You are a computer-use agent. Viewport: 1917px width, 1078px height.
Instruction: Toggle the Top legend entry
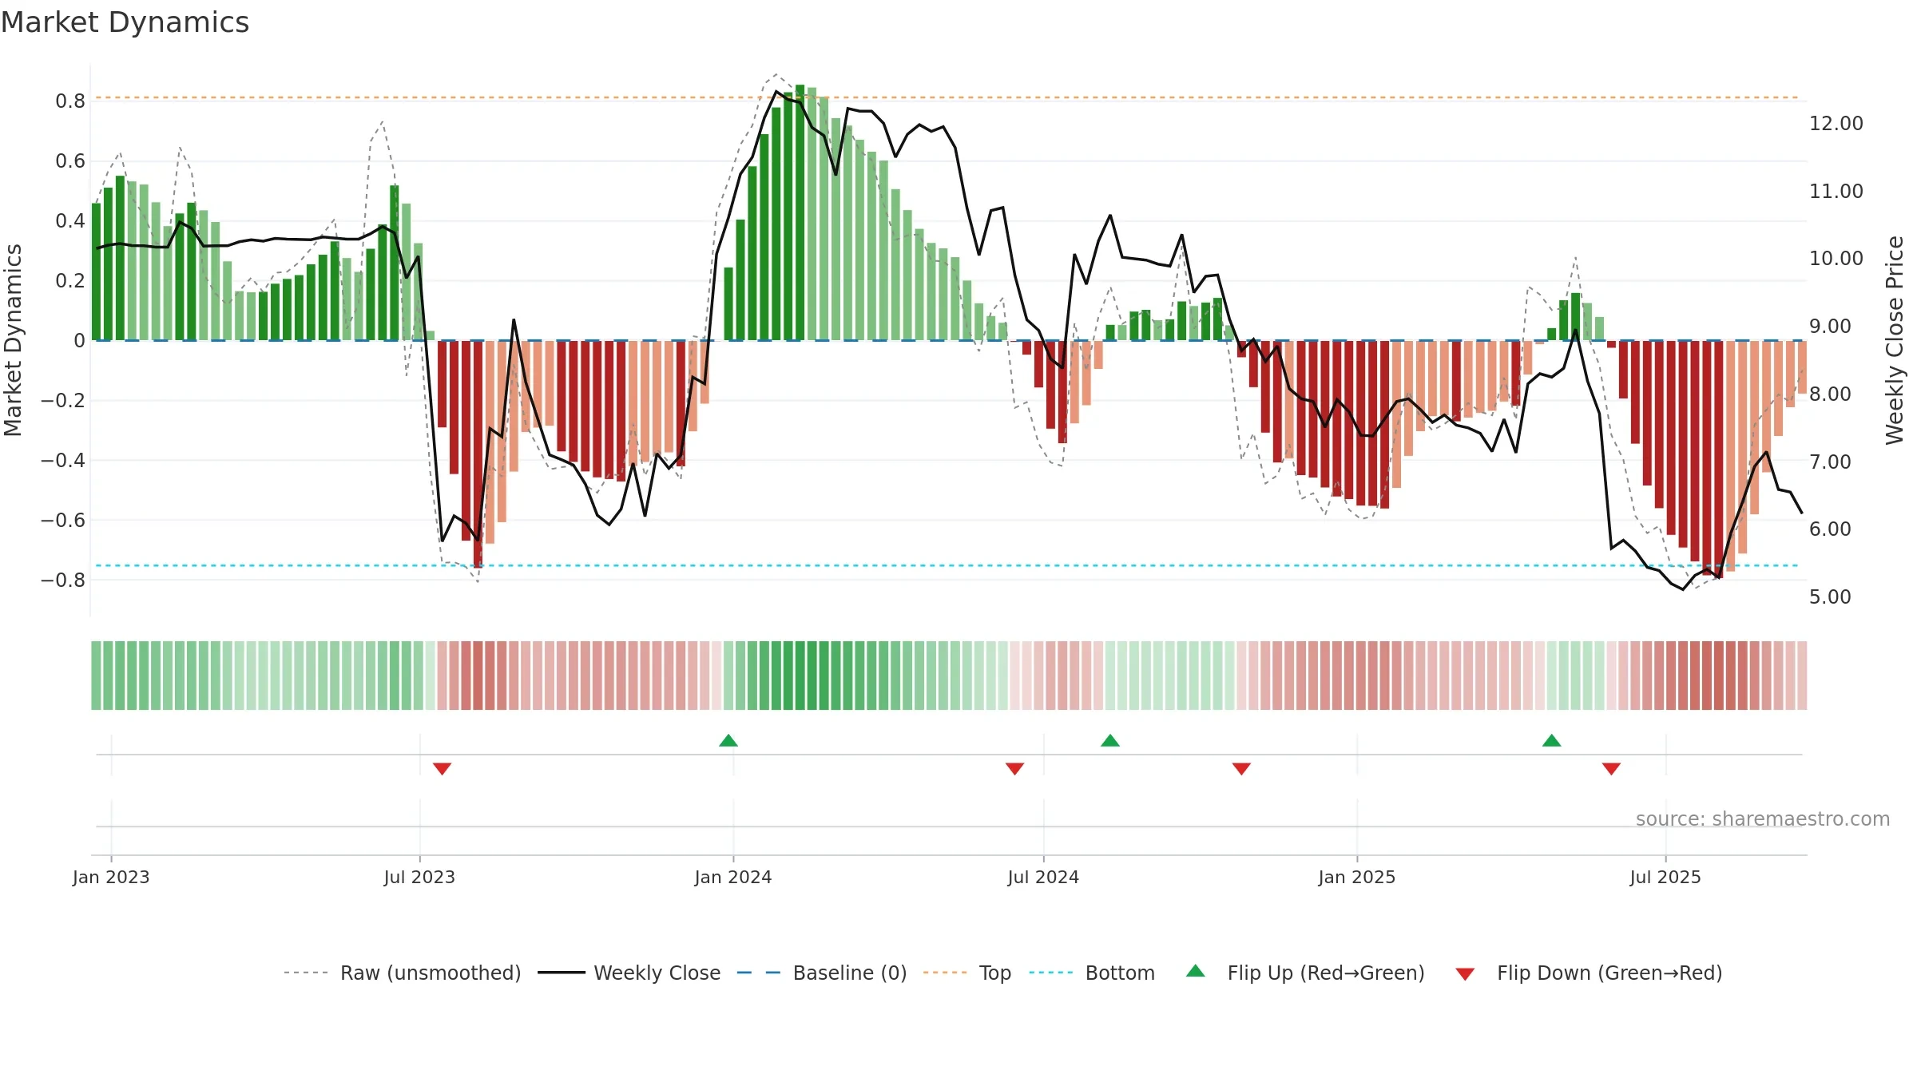click(x=966, y=973)
